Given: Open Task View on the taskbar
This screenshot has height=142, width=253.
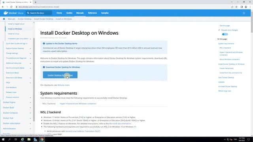Looking at the screenshot, I should point(16,139).
